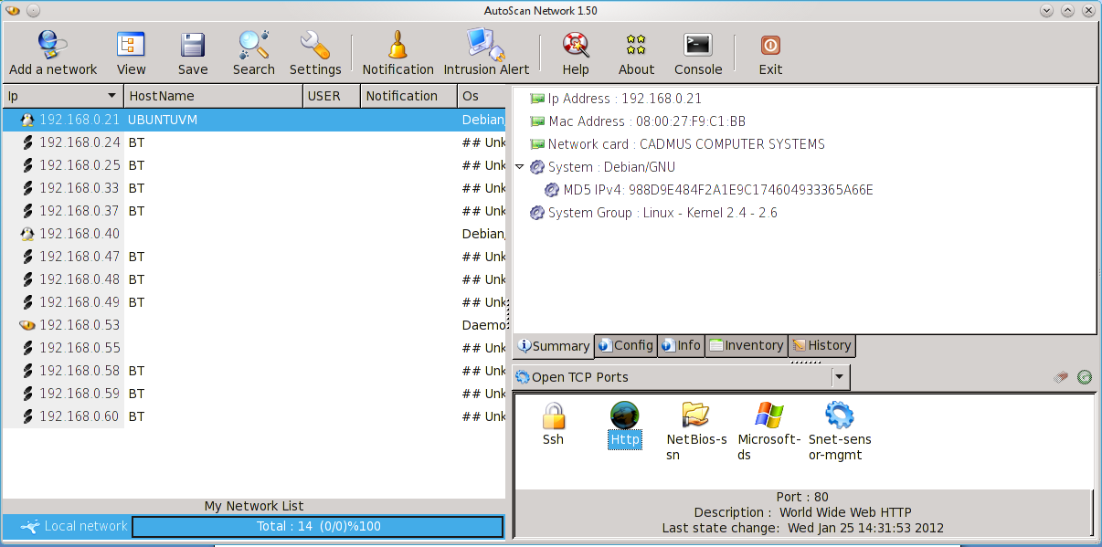Select the Http globe port icon
Screen dimensions: 1102x547
625,415
